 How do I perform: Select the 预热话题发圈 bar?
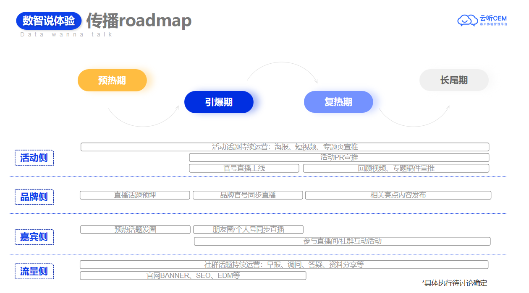pyautogui.click(x=135, y=230)
